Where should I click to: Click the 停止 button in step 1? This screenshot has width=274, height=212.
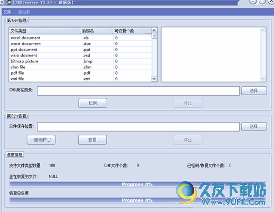click(188, 103)
